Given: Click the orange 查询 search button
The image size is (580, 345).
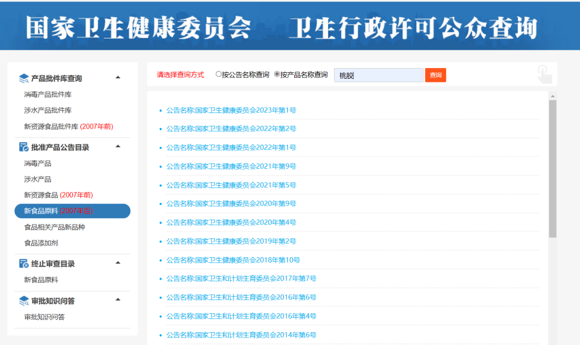Looking at the screenshot, I should (x=436, y=76).
